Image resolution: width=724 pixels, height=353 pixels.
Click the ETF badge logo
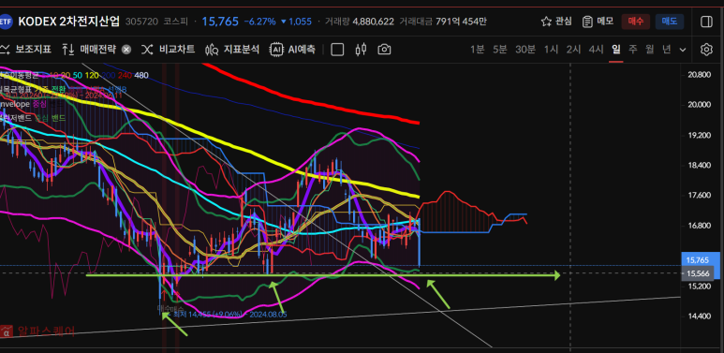pos(6,22)
